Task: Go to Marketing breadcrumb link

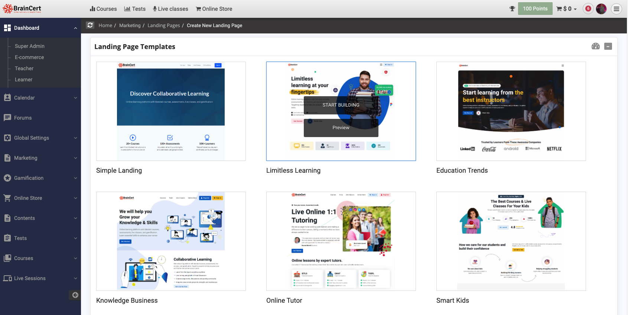Action: (x=130, y=25)
